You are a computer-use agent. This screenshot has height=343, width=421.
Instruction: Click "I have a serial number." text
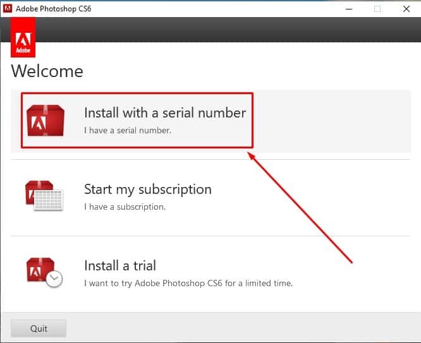(x=127, y=131)
